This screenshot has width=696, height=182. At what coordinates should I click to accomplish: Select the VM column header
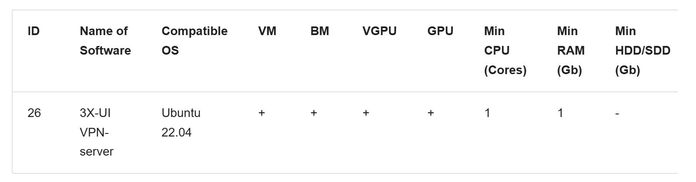tap(267, 31)
